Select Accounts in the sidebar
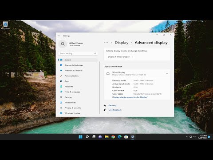This screenshot has width=213, height=160. tap(78, 87)
